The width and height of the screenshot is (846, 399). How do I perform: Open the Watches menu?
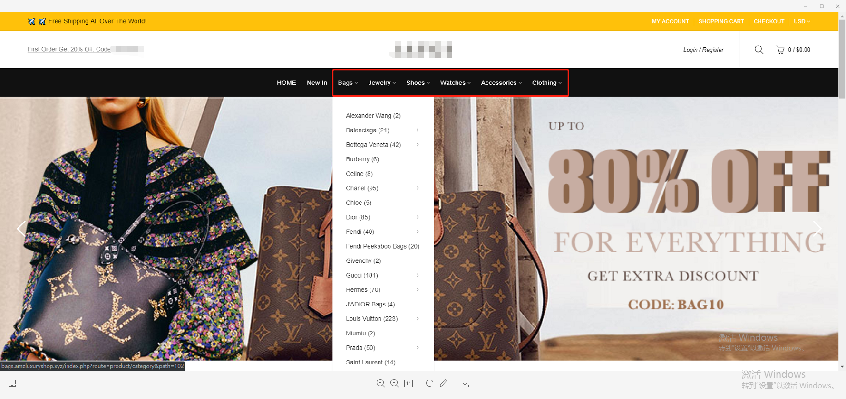(x=456, y=83)
